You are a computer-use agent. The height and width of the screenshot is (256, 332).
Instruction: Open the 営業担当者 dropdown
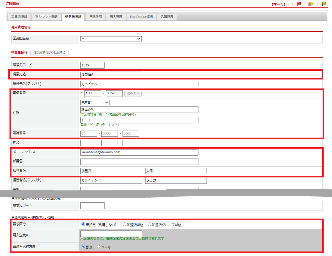111,39
